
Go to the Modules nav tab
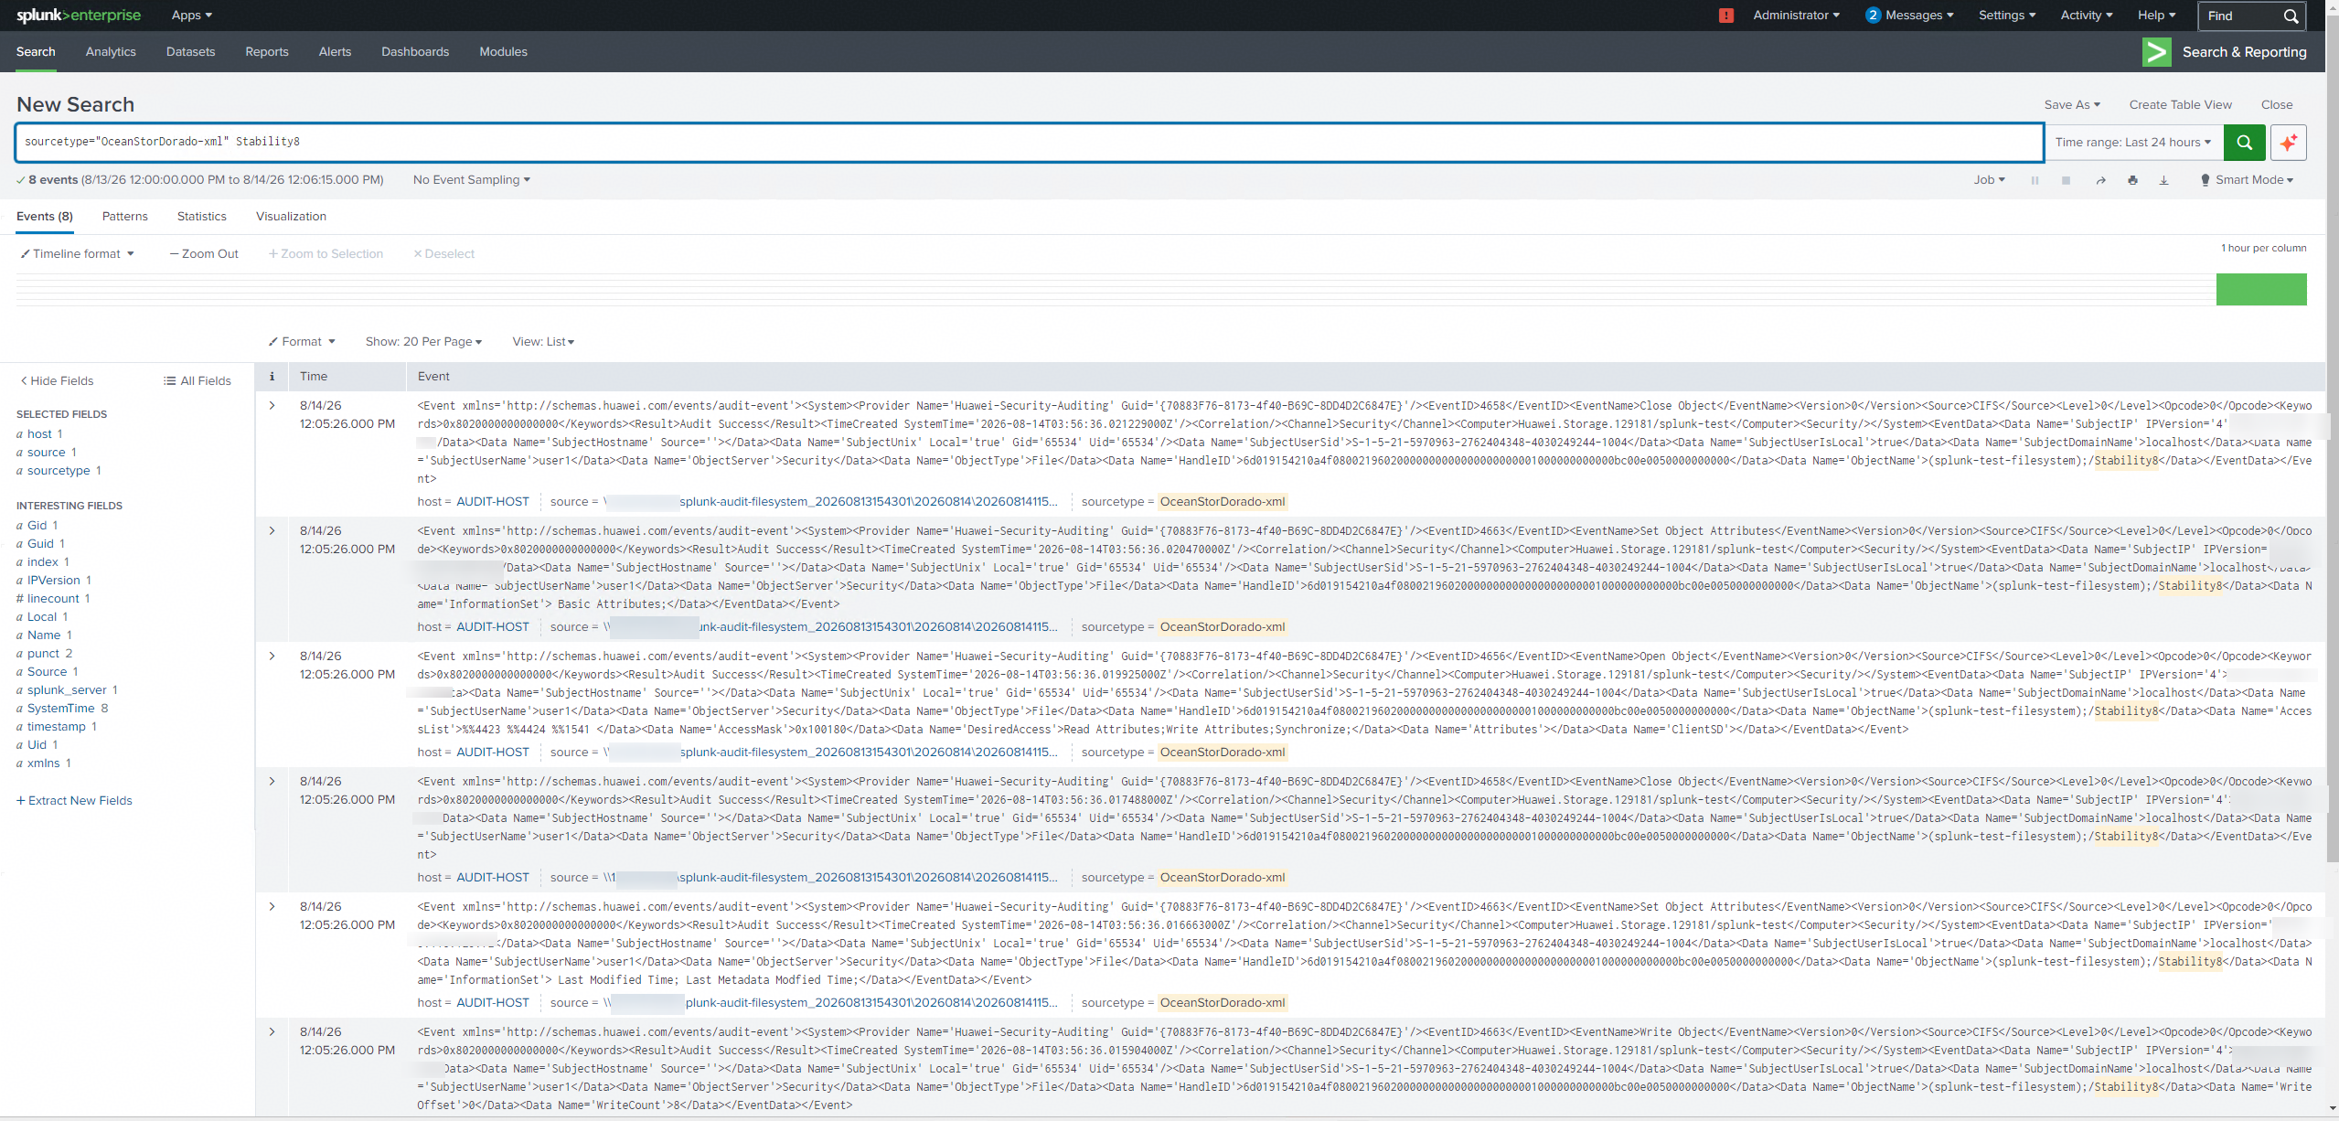504,52
